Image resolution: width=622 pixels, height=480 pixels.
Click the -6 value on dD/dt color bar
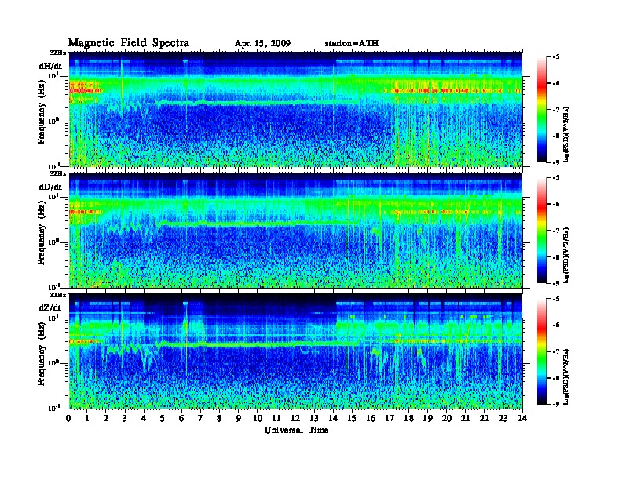coord(556,204)
